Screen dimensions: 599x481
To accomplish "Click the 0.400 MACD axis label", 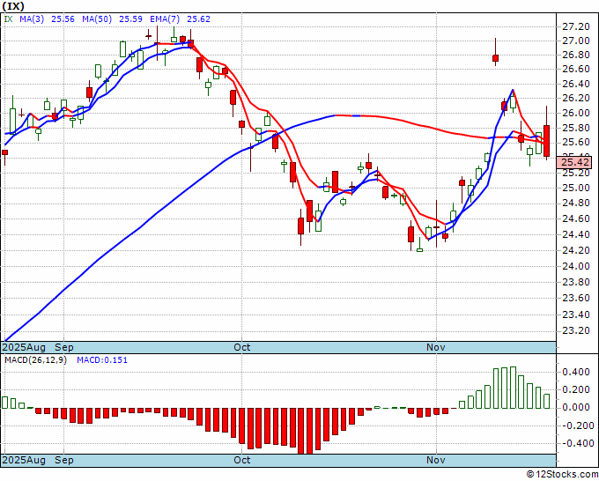I will (x=576, y=372).
